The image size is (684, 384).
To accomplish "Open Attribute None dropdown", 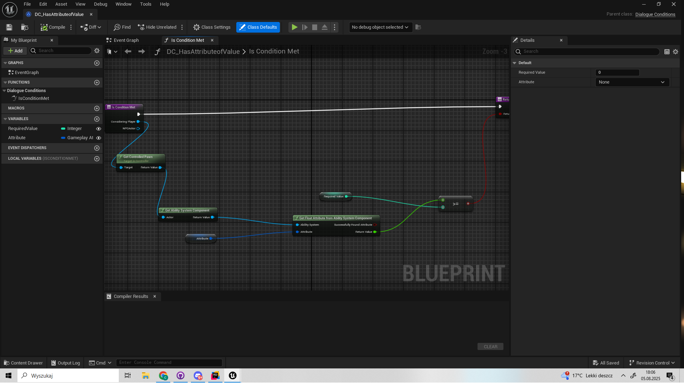I will click(632, 82).
